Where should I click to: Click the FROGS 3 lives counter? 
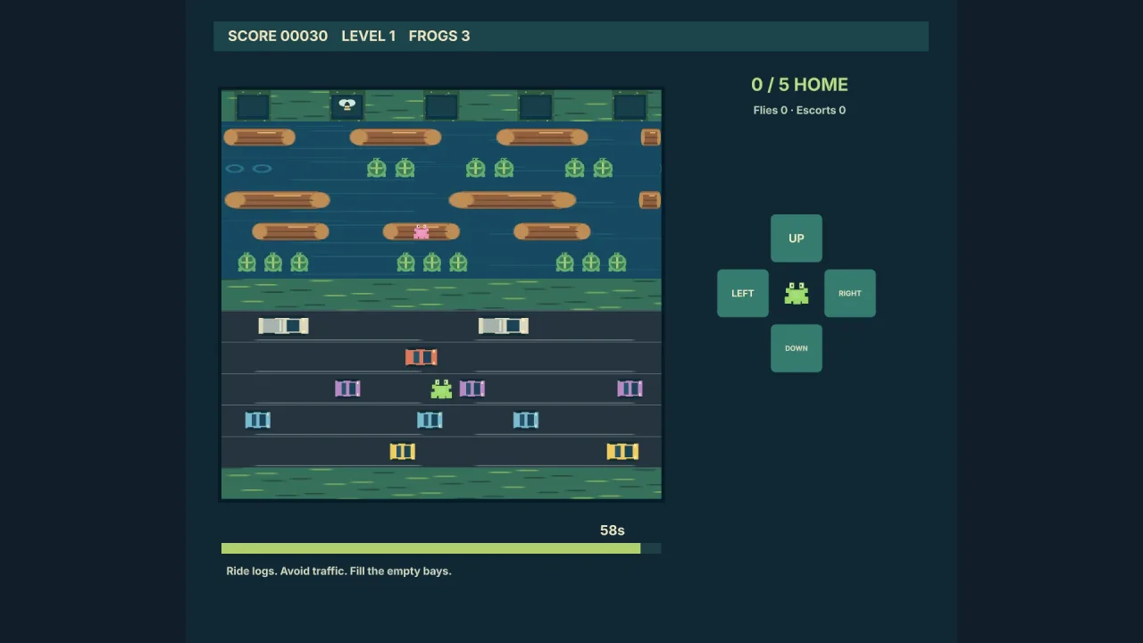coord(438,36)
